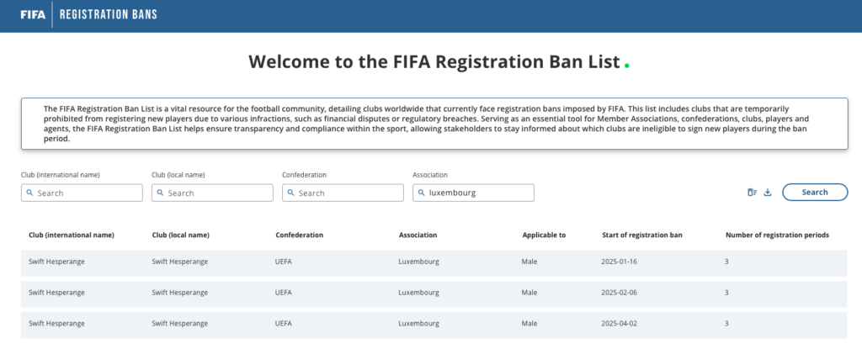Select the 2025-04-02 ban date cell
This screenshot has width=862, height=349.
tap(619, 324)
